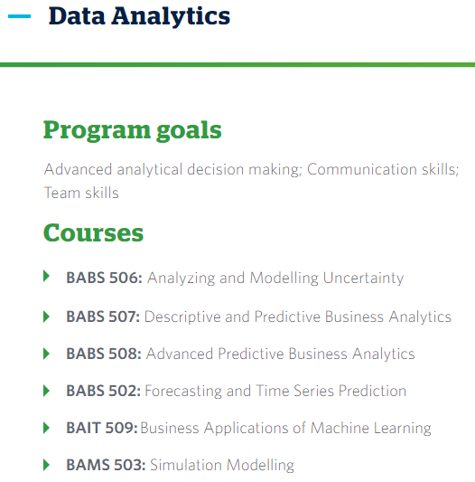Open Advanced Predictive Business Analytics course

point(280,354)
